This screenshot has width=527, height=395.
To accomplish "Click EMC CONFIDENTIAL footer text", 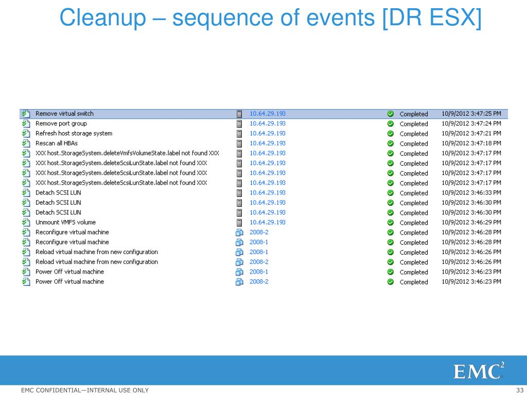I will tap(85, 390).
